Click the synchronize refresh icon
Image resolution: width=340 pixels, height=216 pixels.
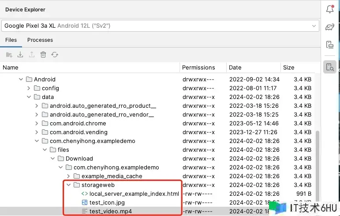coord(55,55)
